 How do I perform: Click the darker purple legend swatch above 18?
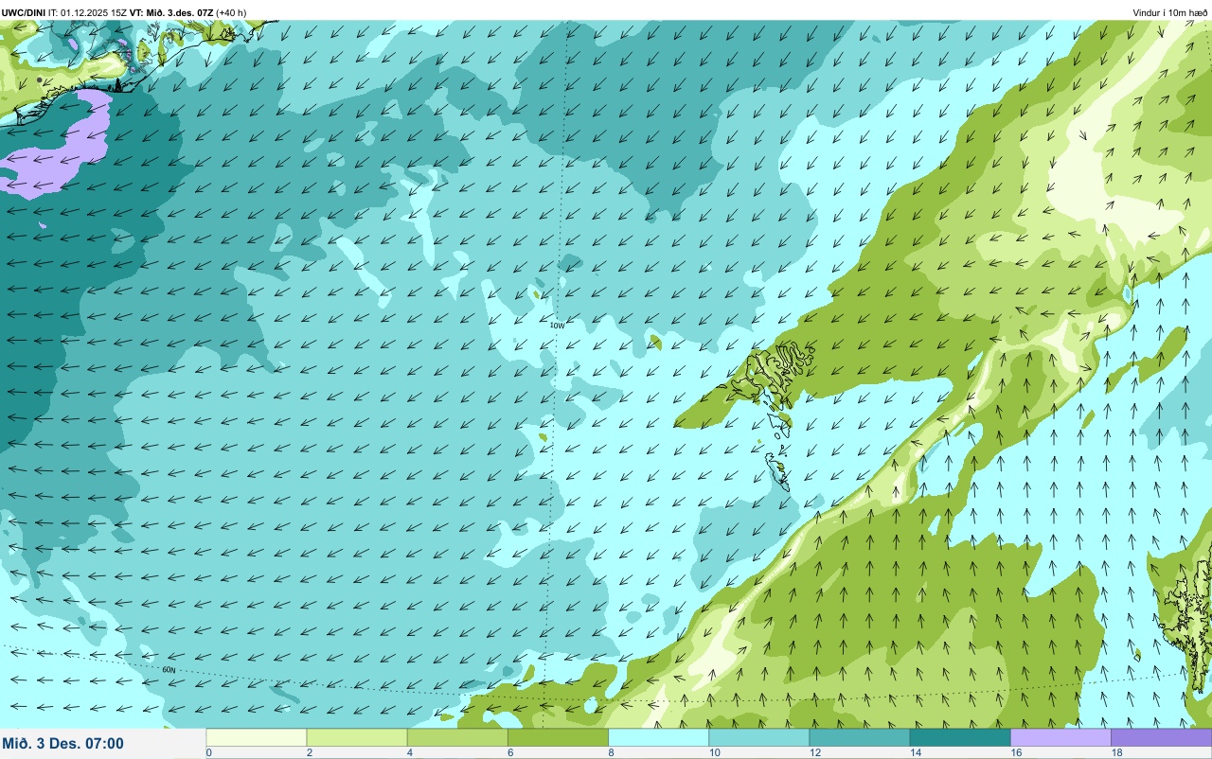(1161, 737)
